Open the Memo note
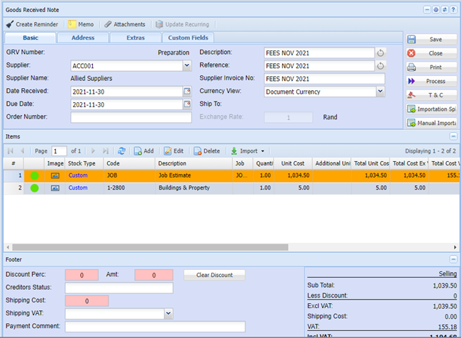461x338 pixels. tap(80, 24)
